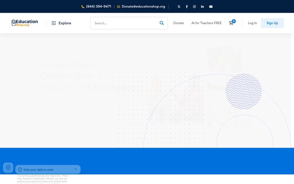Open the LinkedIn social icon
Screen dimensions: 294x184
tap(202, 7)
